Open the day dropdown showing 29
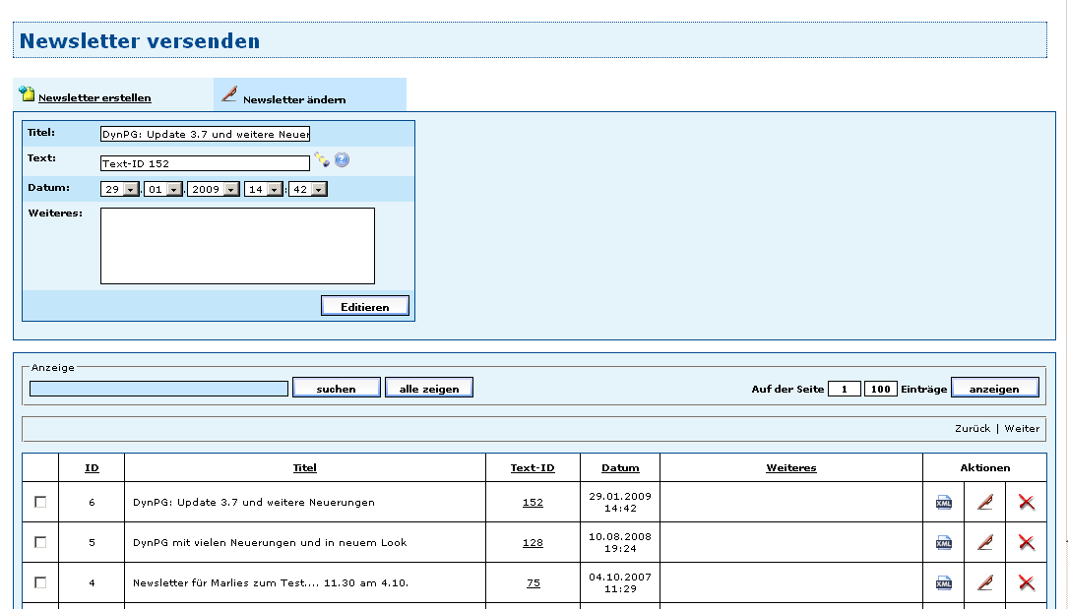This screenshot has height=609, width=1068. [131, 190]
